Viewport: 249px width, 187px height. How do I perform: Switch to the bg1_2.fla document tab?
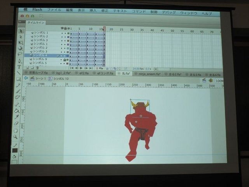click(x=62, y=73)
